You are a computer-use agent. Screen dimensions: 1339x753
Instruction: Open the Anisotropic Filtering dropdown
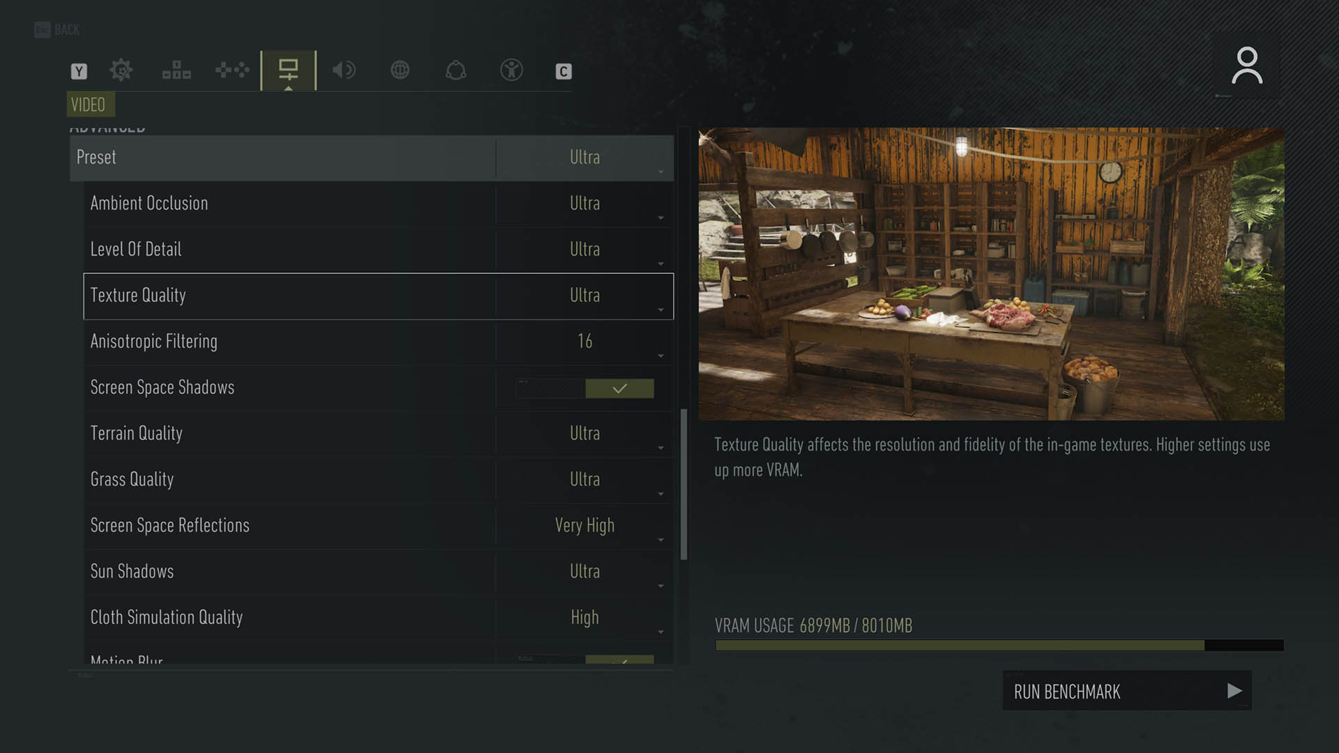point(584,342)
